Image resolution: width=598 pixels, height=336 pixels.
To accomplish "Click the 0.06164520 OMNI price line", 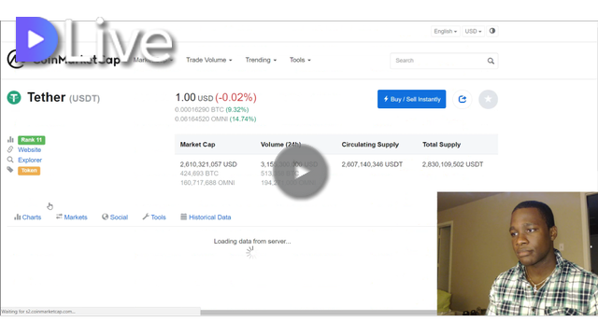I will pos(216,119).
